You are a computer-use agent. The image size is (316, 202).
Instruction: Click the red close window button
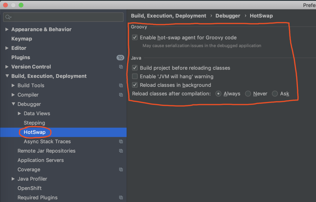(6, 5)
